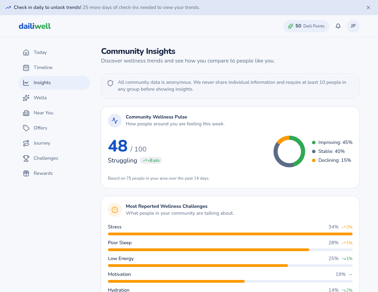Click the privacy shield icon
Image resolution: width=378 pixels, height=292 pixels.
(110, 83)
